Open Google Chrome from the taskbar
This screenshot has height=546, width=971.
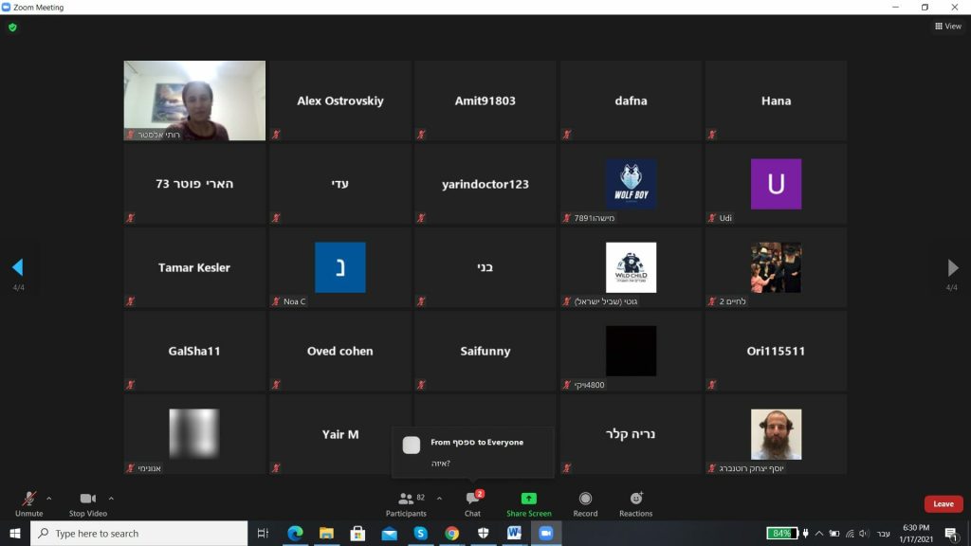[451, 534]
